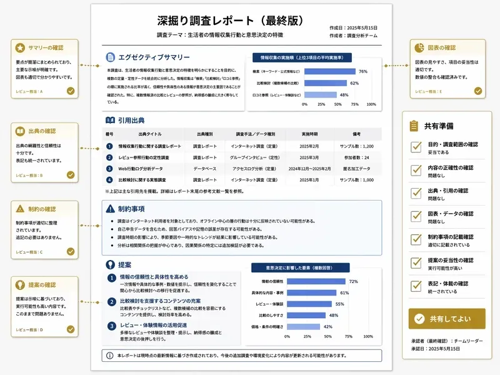Toggle the 制約事項の記載確認 checkbox
The height and width of the screenshot is (375, 500).
pos(416,239)
